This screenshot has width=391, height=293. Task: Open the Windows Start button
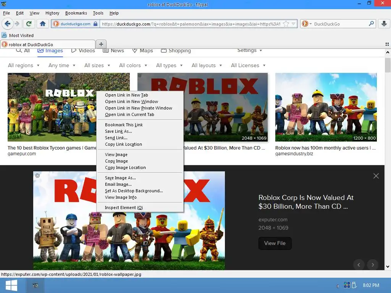pos(11,285)
